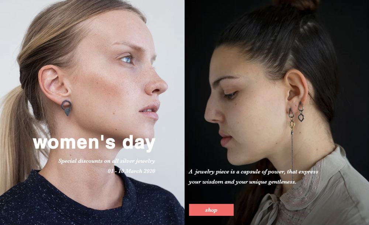
Task: Select the Special discounts on all silver jewelry text
Action: tap(107, 161)
